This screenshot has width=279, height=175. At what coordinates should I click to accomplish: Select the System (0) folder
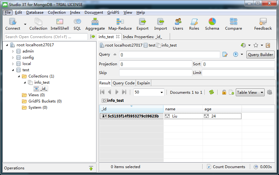(x=34, y=107)
